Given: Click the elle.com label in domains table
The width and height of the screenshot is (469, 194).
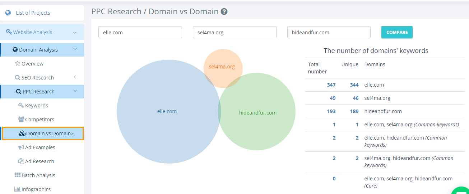Looking at the screenshot, I should 374,85.
